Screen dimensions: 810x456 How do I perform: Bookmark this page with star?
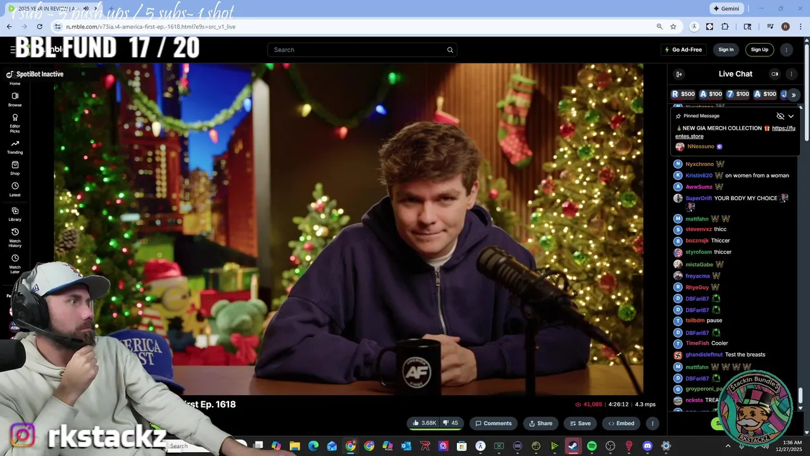point(673,27)
